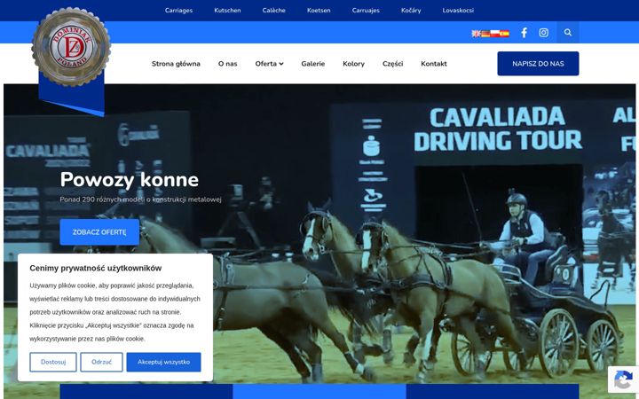
Task: Click the Kutschen top bar link
Action: (227, 10)
